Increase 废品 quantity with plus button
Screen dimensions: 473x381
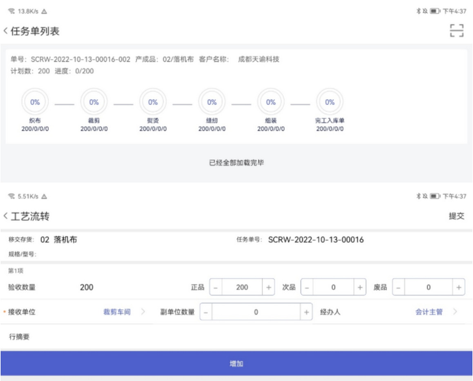[x=459, y=287]
